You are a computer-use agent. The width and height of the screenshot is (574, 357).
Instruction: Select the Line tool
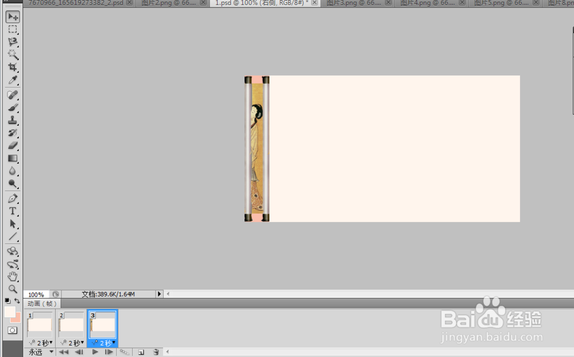pos(13,236)
